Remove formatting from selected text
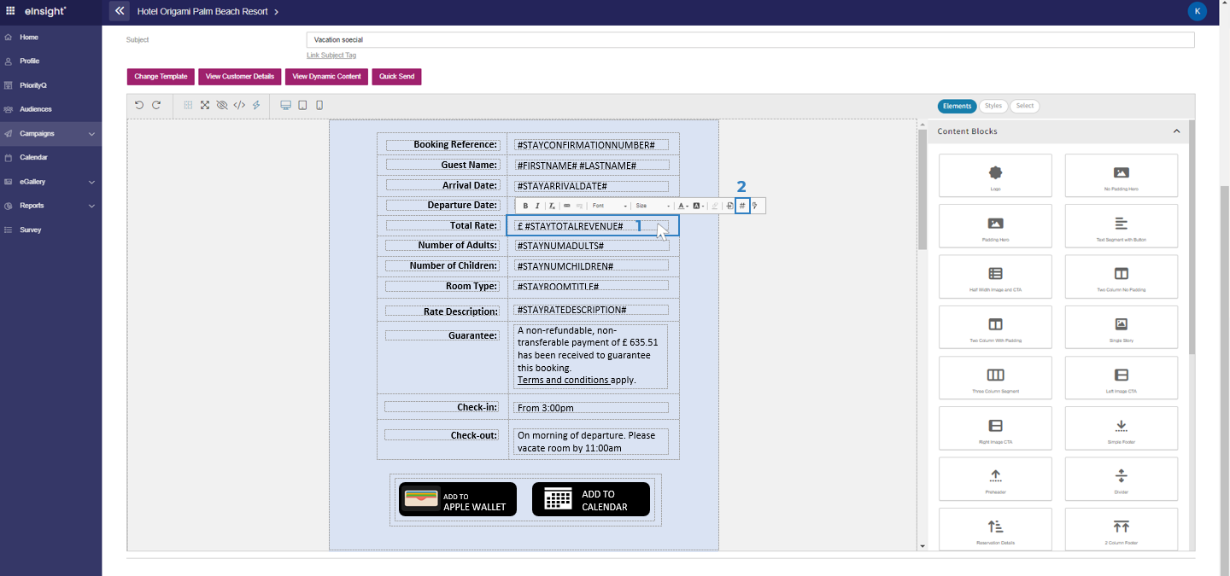 coord(552,206)
